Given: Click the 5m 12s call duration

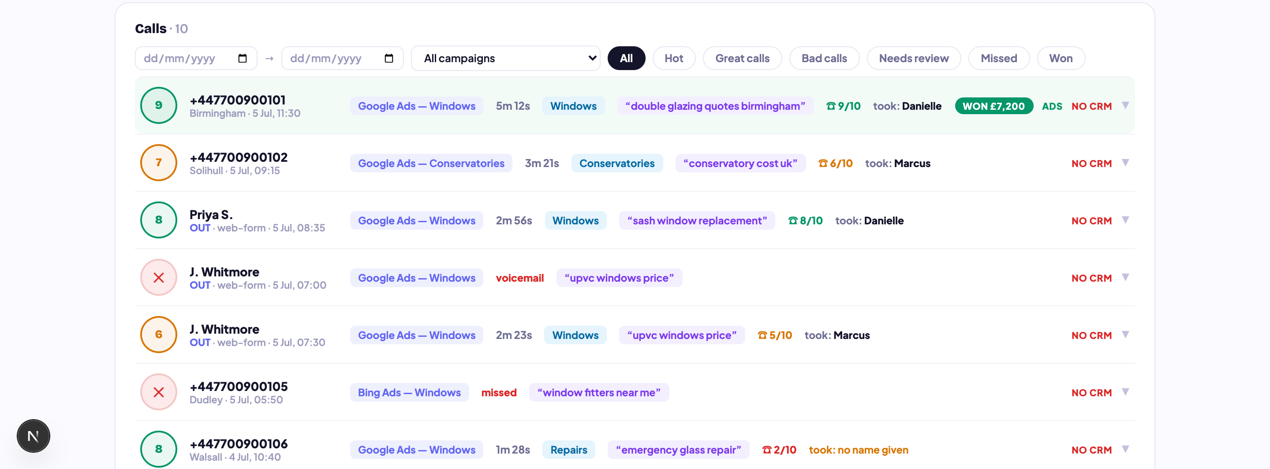Looking at the screenshot, I should [x=513, y=106].
